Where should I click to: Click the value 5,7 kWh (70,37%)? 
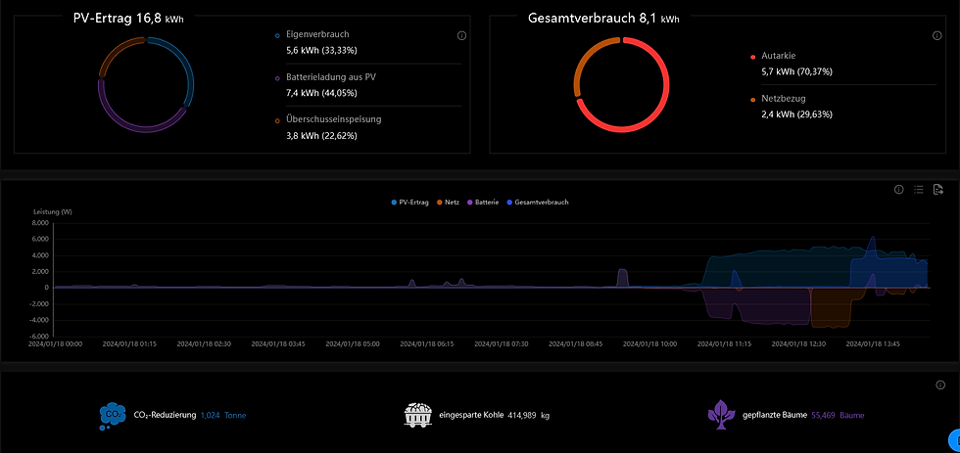click(796, 71)
